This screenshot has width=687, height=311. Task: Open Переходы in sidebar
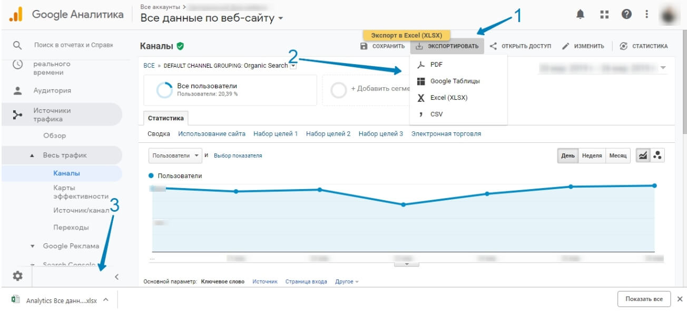pyautogui.click(x=71, y=227)
